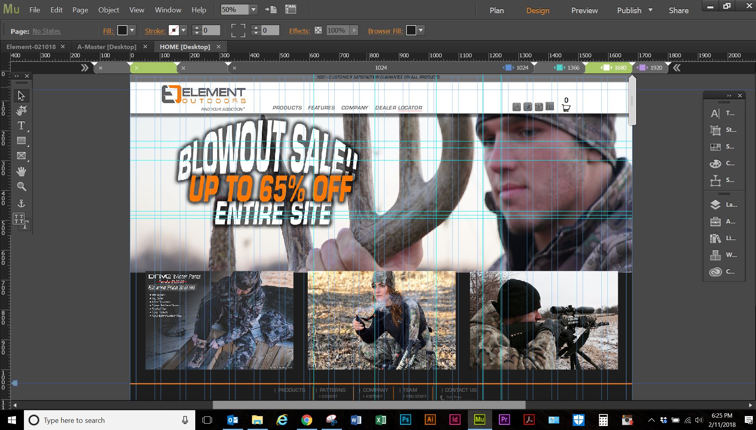Open the Publish dropdown arrow
The image size is (756, 430).
650,10
